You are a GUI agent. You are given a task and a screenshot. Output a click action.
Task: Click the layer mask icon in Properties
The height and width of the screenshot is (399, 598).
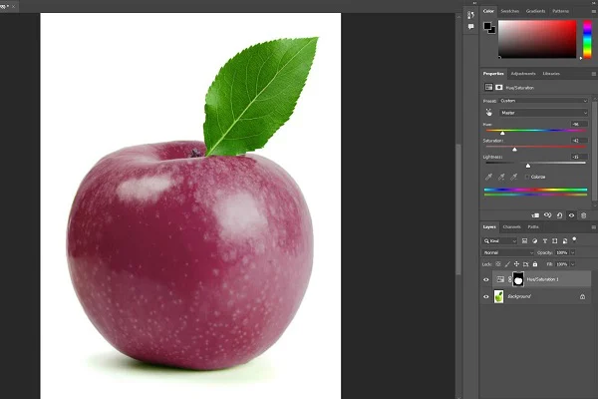[500, 87]
